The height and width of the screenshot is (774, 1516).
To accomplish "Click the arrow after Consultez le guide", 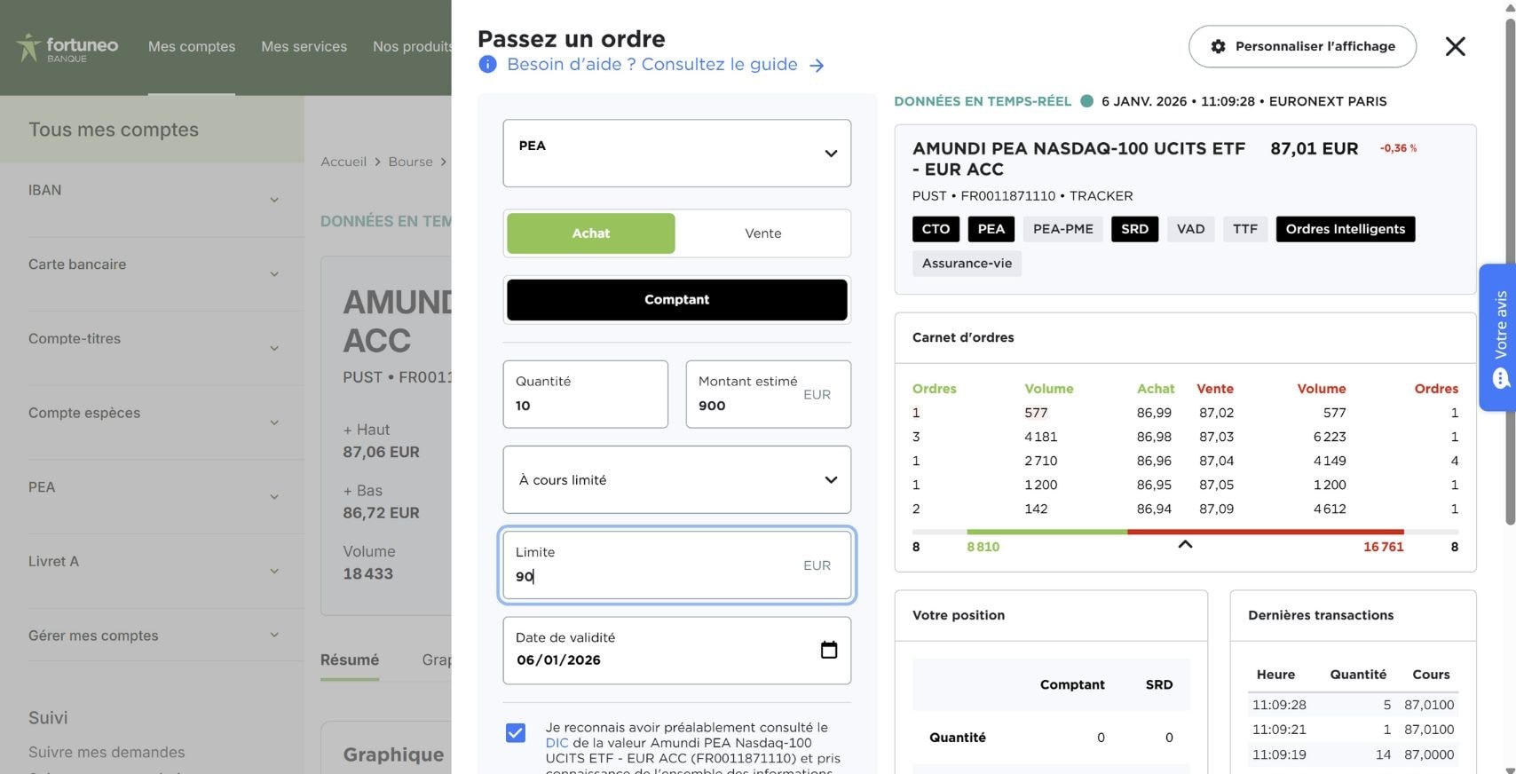I will click(x=817, y=65).
